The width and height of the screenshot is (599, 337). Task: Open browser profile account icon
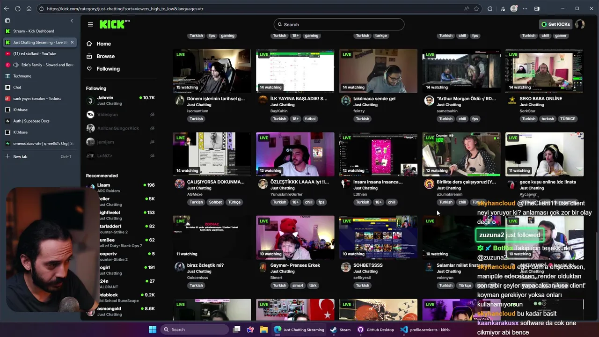[x=514, y=8]
